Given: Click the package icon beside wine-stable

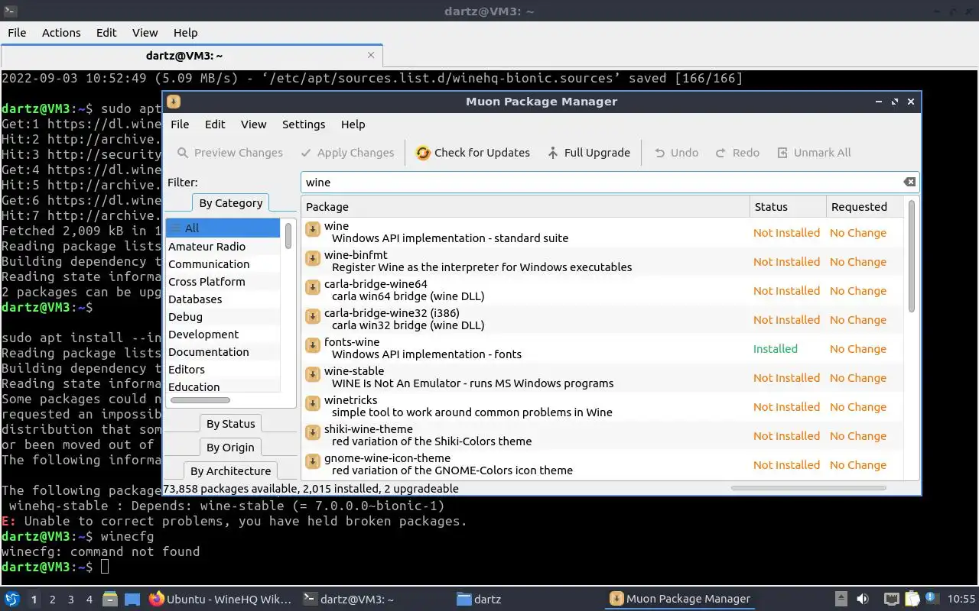Looking at the screenshot, I should [x=312, y=375].
